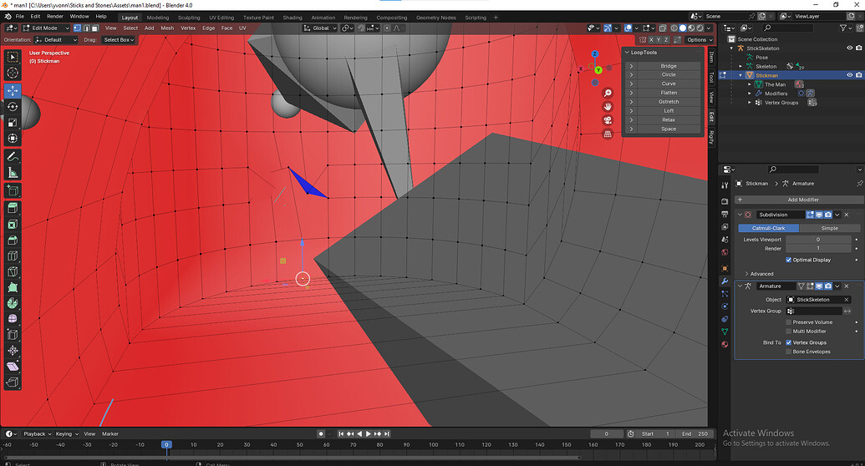Collapse the Armature modifier panel
This screenshot has height=466, width=865.
tap(740, 286)
